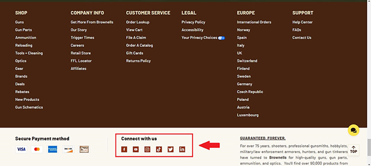This screenshot has width=371, height=166.
Task: Go to Optics
Action: [21, 61]
